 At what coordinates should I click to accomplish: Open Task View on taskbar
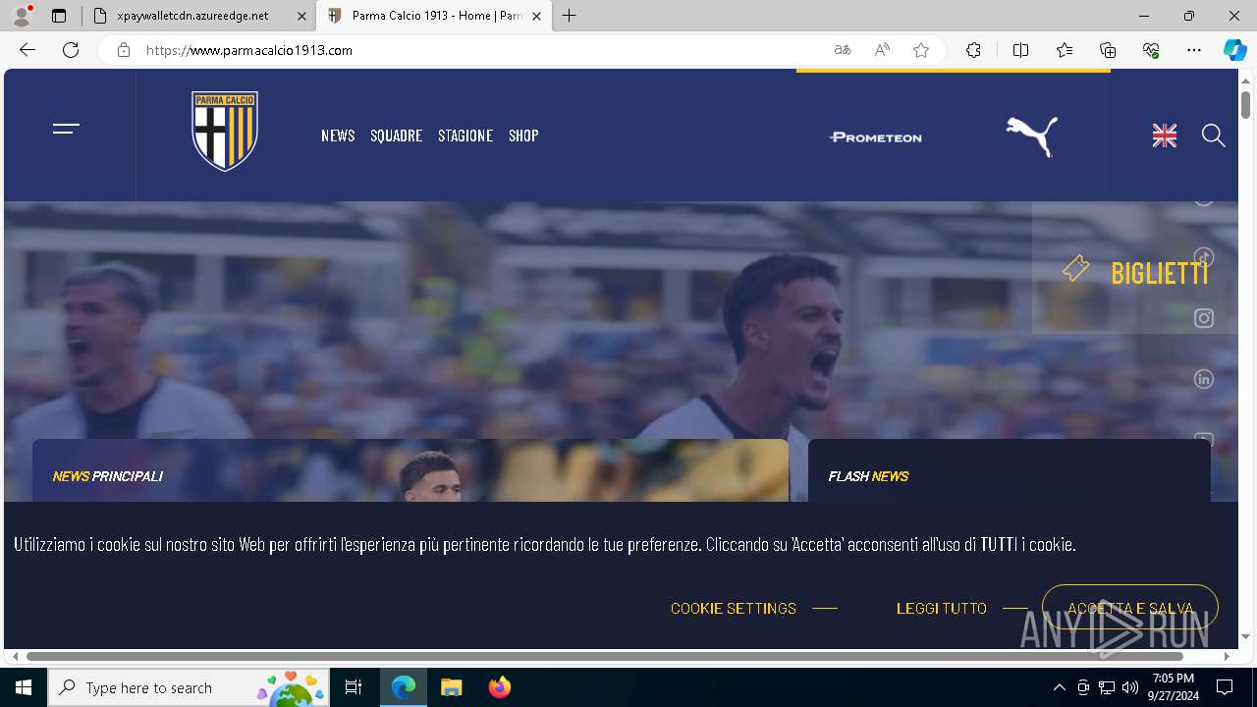[x=354, y=687]
